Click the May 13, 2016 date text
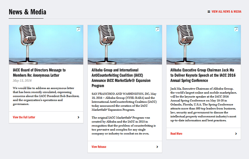This screenshot has height=159, width=249. coord(22,81)
